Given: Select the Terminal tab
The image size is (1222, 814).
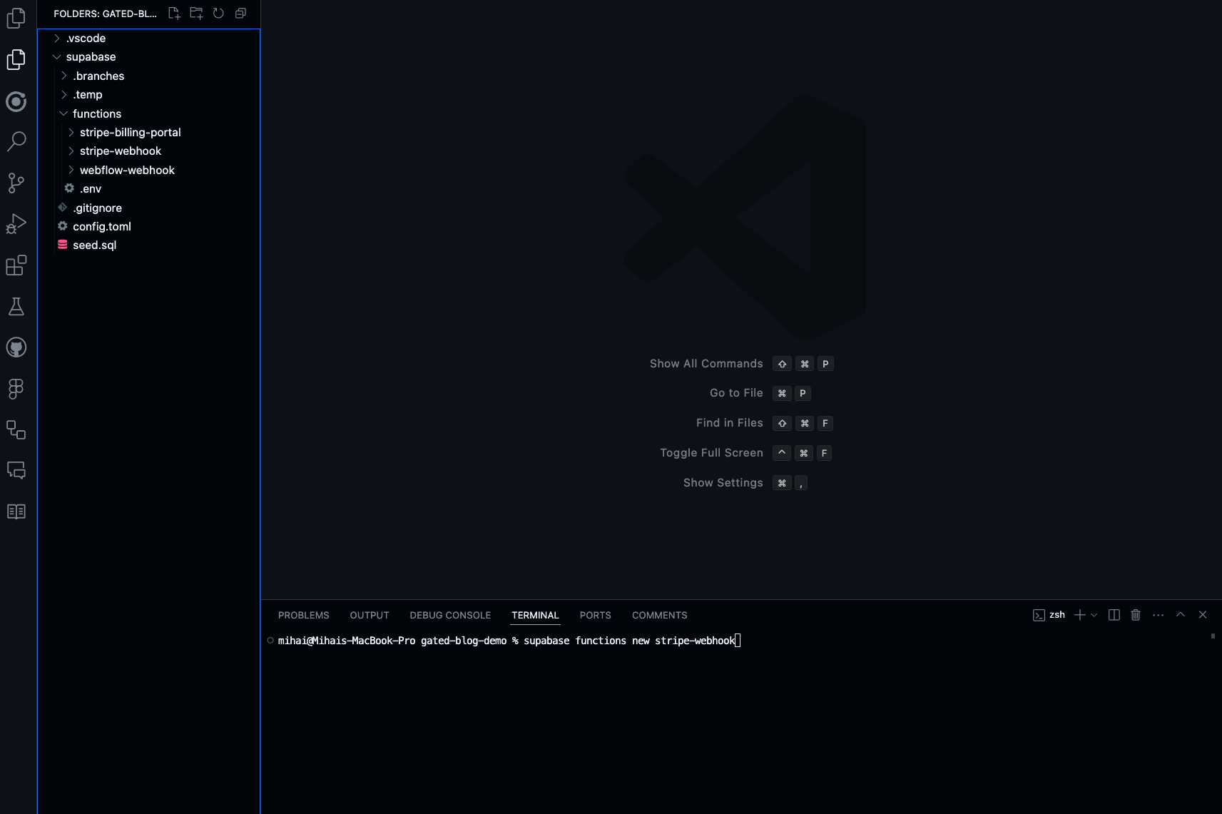Looking at the screenshot, I should 535,615.
